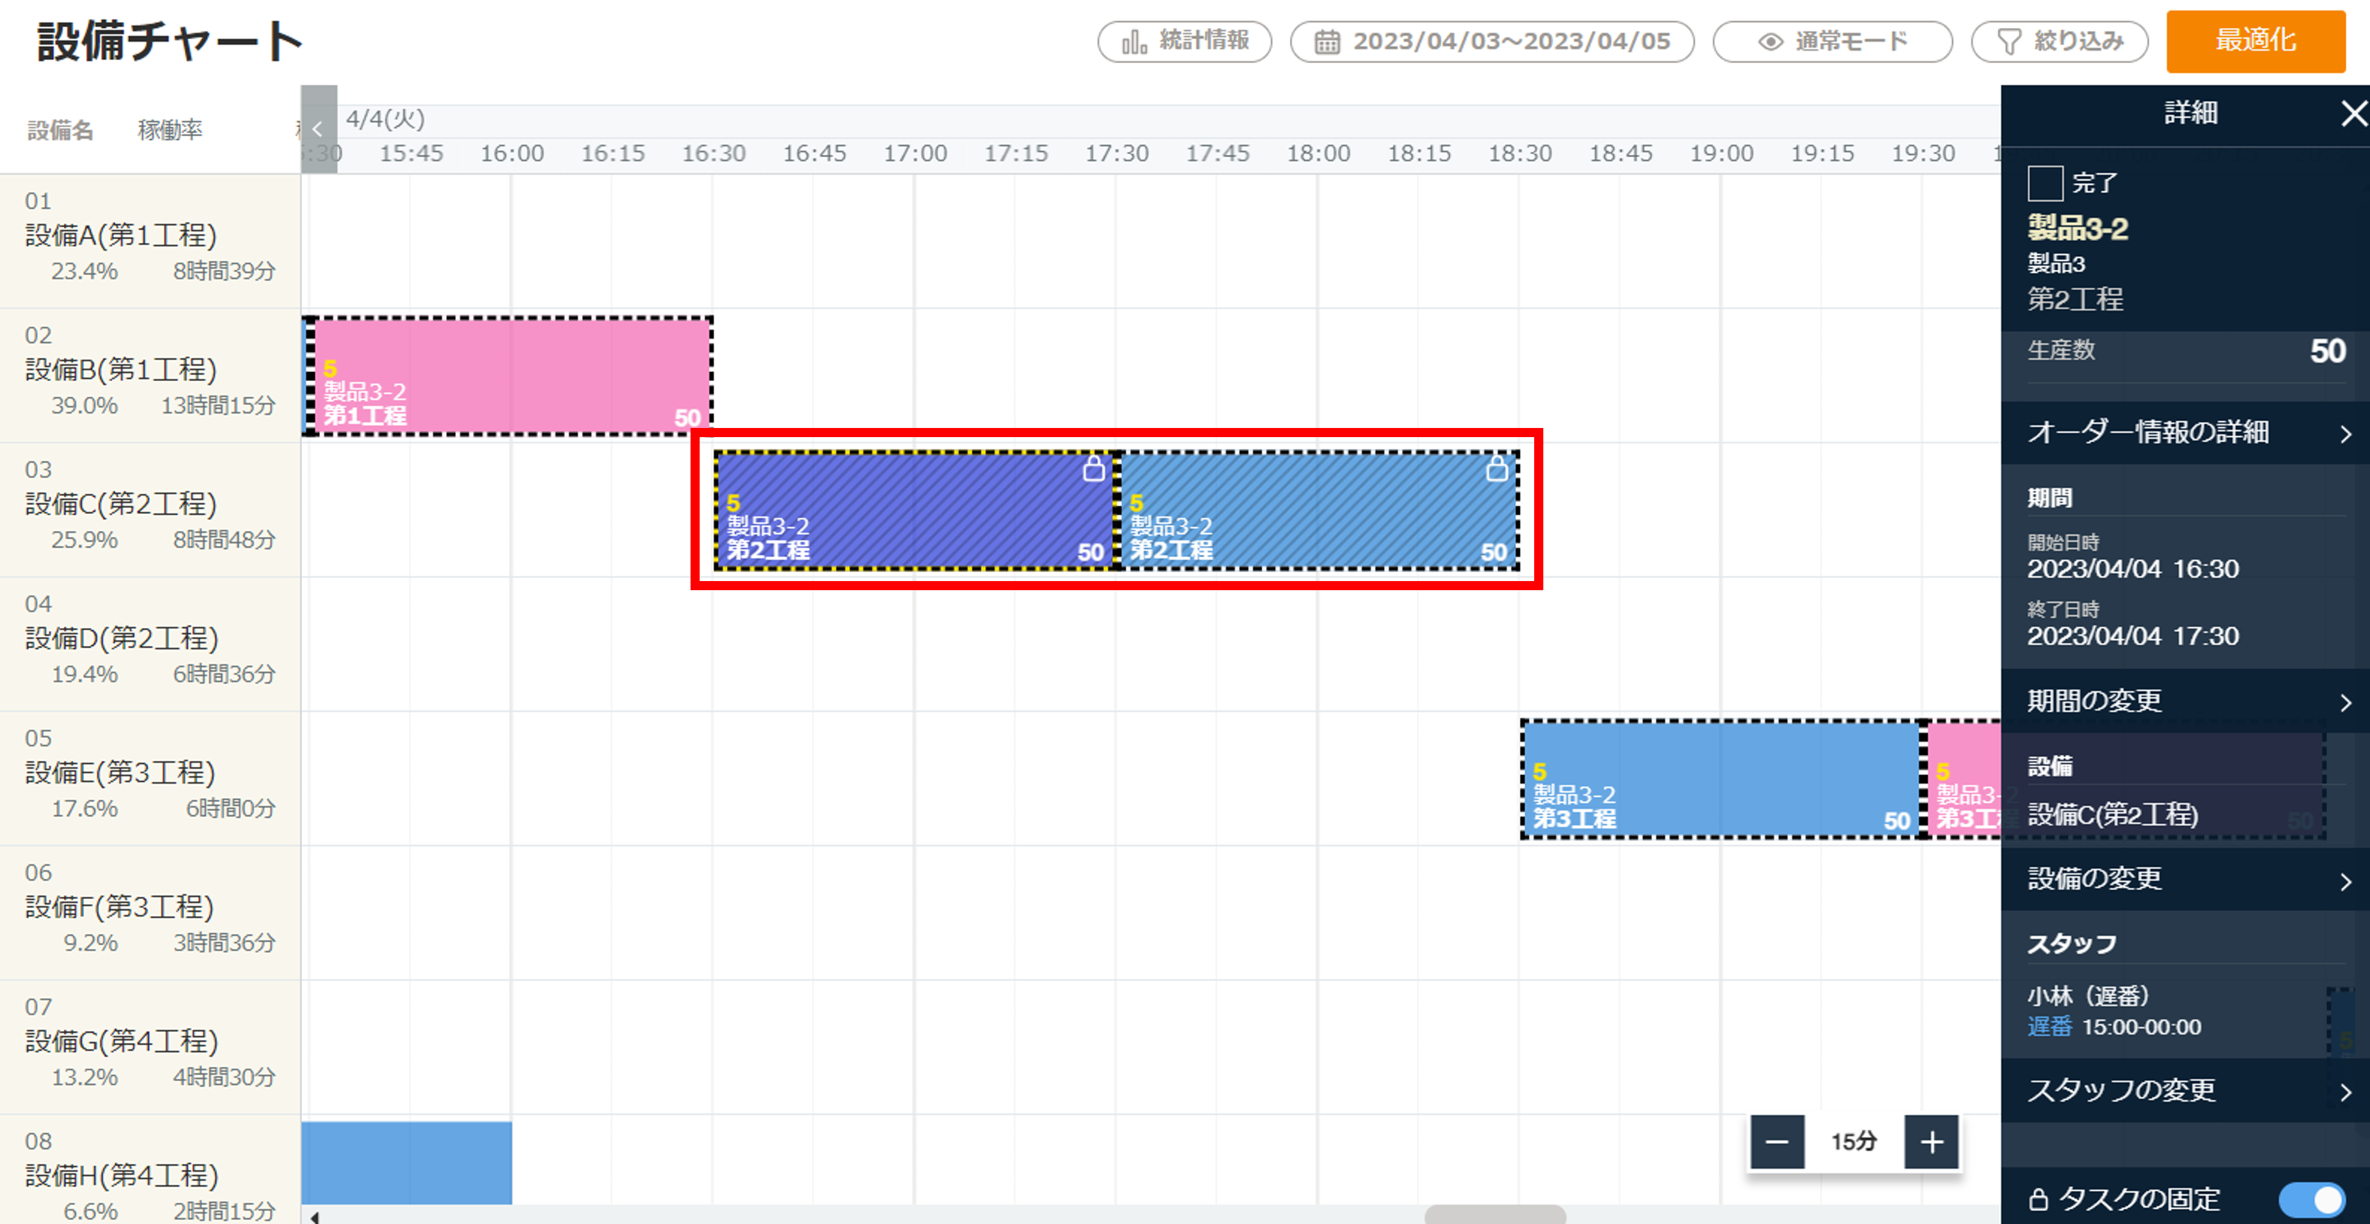Screen dimensions: 2370x1224
Task: Click the orange 最適化 button
Action: tap(2255, 42)
